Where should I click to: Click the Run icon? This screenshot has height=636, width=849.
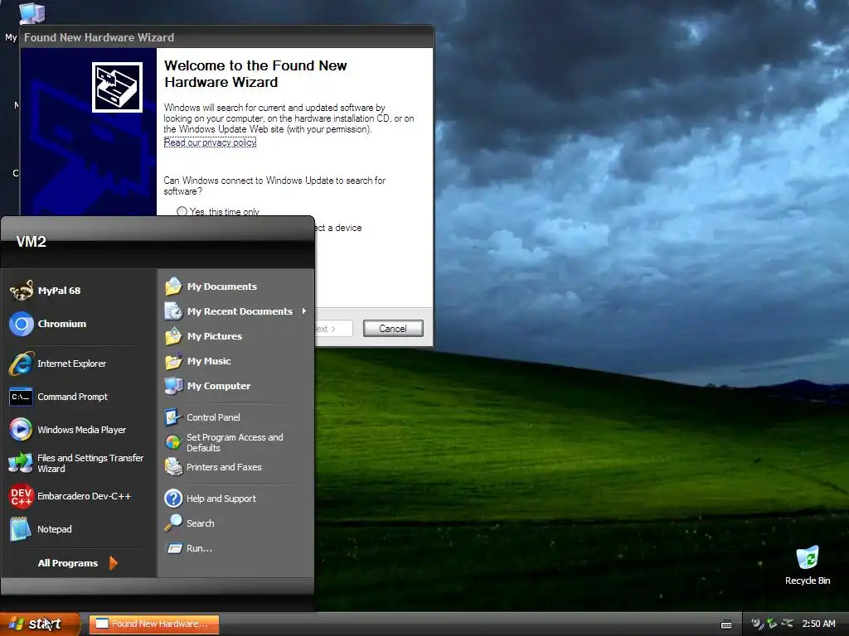(173, 548)
